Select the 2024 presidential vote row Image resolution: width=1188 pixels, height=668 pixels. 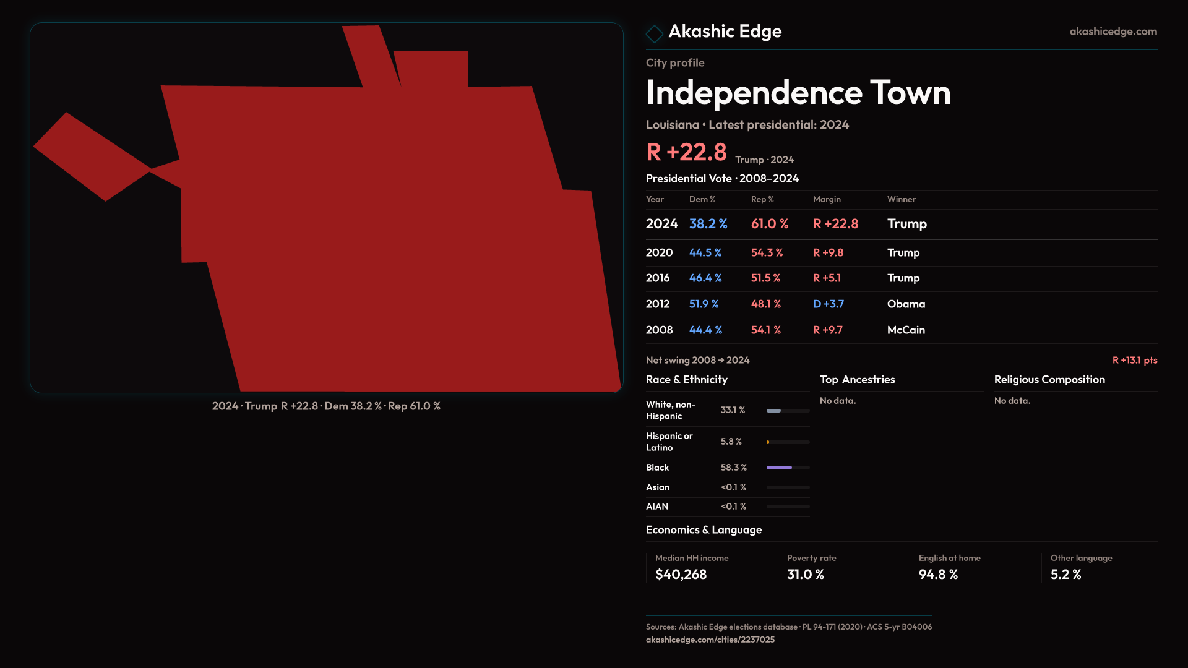[786, 224]
